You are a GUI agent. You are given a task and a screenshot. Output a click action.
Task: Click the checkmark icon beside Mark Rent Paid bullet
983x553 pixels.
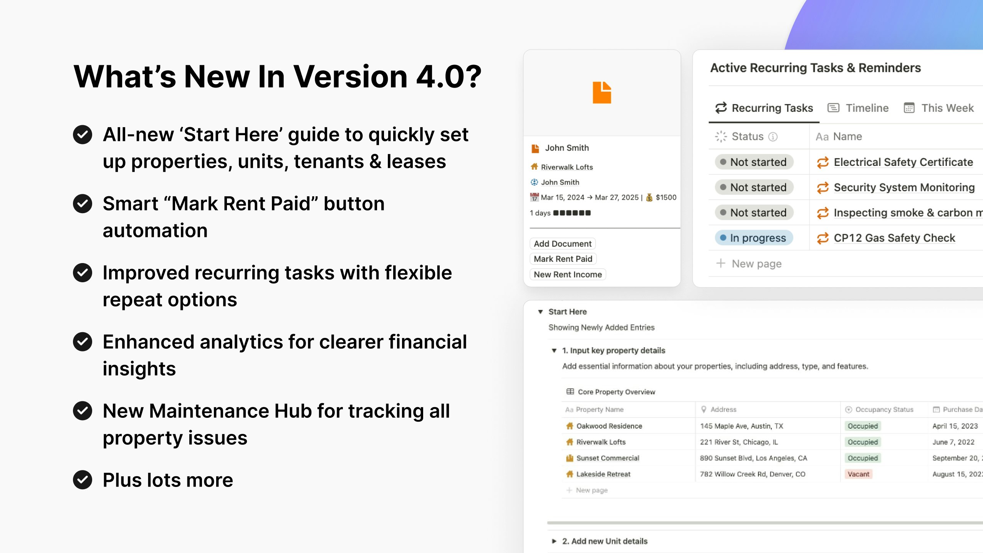(83, 204)
